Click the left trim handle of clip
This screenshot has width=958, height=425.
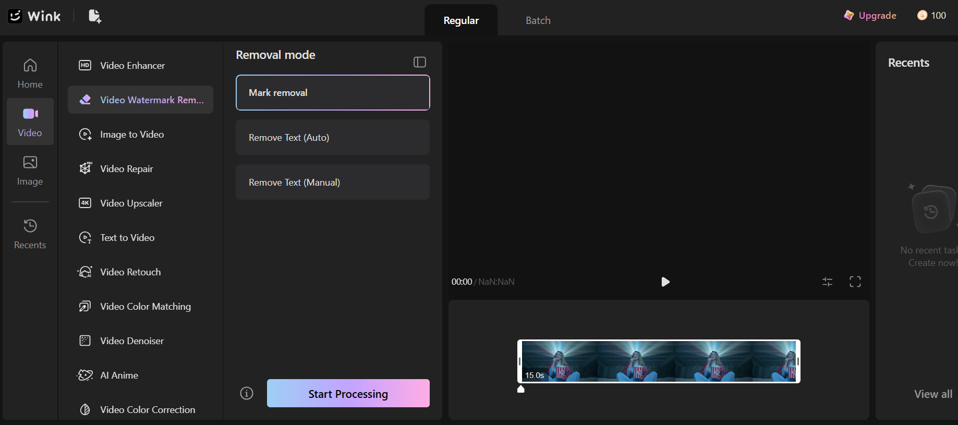(519, 361)
